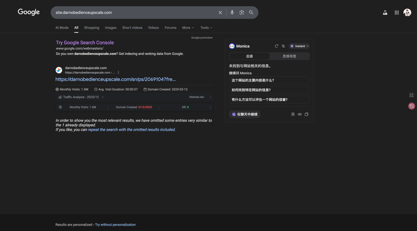Image resolution: width=417 pixels, height=231 pixels.
Task: Click Monthly Visits: 1.5M in lower bar
Action: click(83, 107)
